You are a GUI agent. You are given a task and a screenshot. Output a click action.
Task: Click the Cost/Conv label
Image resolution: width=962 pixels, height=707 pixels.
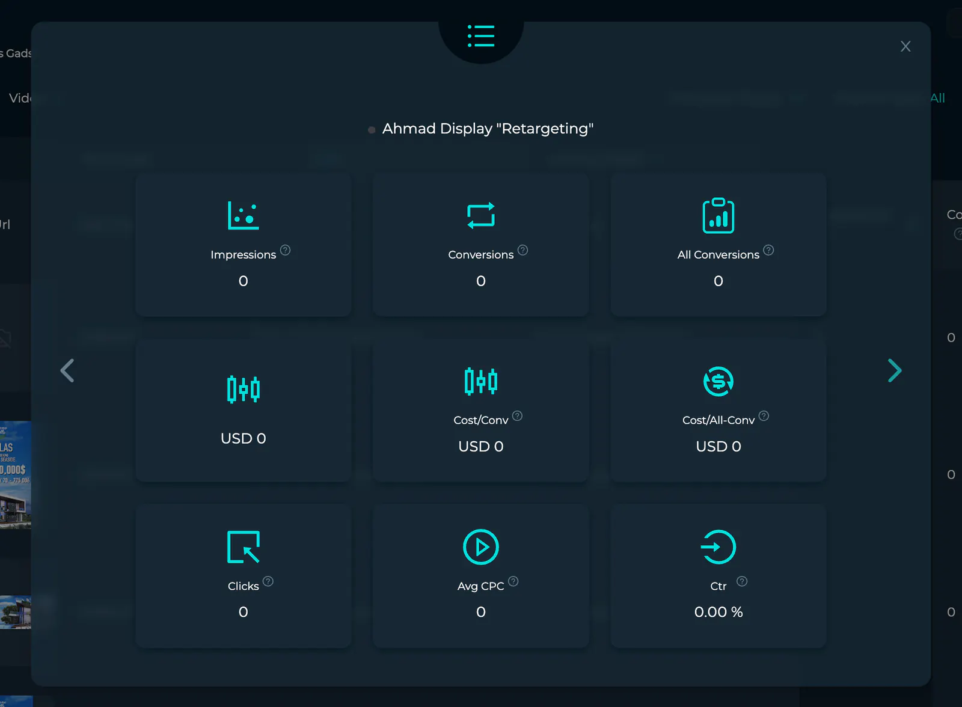(481, 420)
